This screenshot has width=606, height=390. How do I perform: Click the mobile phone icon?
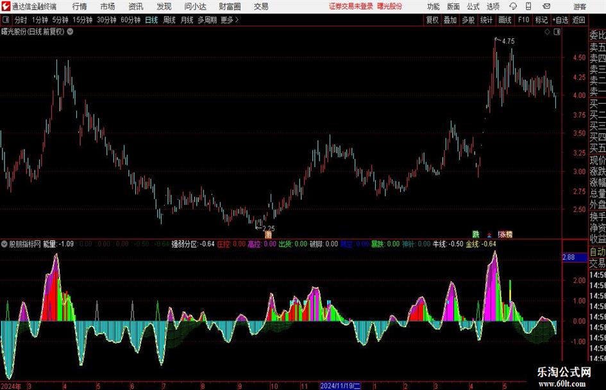coord(528,6)
